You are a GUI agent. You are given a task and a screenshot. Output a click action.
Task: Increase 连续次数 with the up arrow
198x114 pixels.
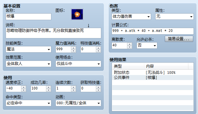(73, 87)
